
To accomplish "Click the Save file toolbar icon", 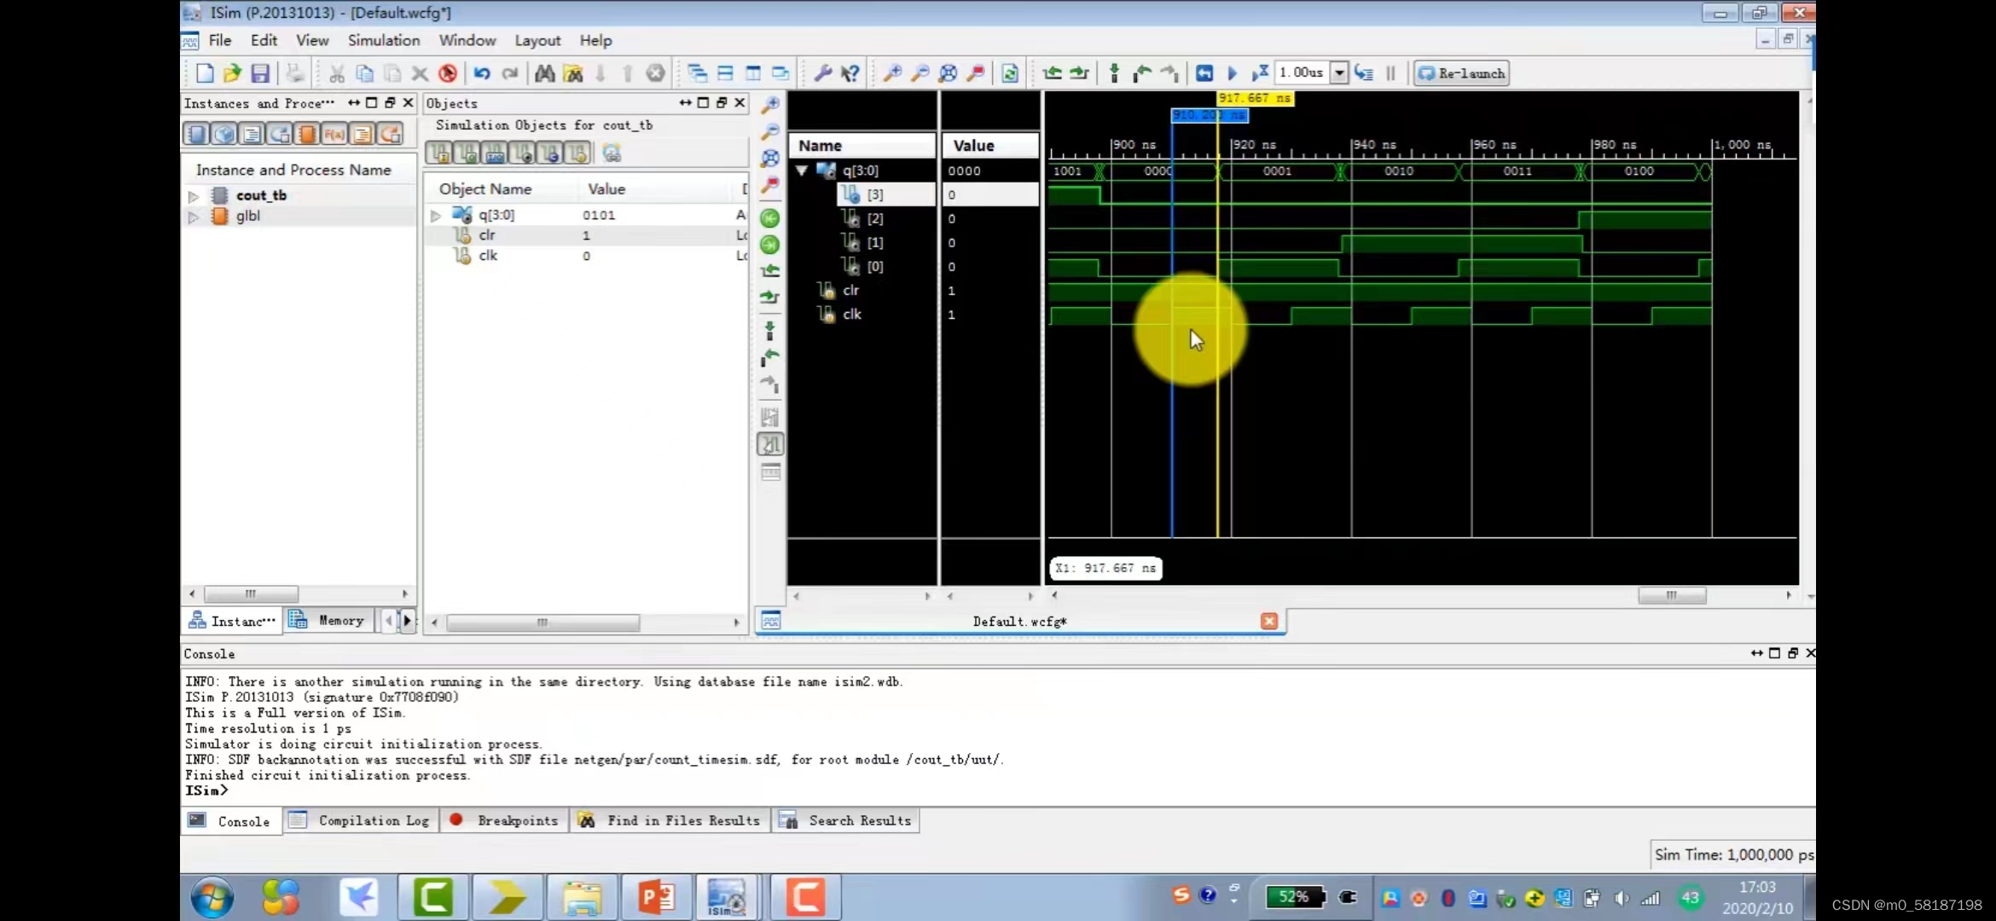I will (x=260, y=73).
